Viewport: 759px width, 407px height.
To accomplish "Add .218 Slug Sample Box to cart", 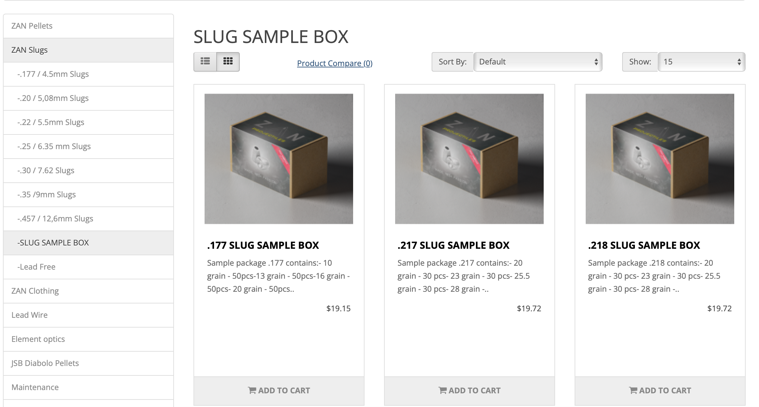I will (660, 390).
